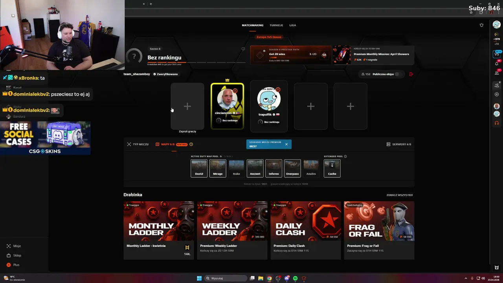Switch to the LIGA tab
Viewport: 503px width, 283px height.
(x=293, y=25)
